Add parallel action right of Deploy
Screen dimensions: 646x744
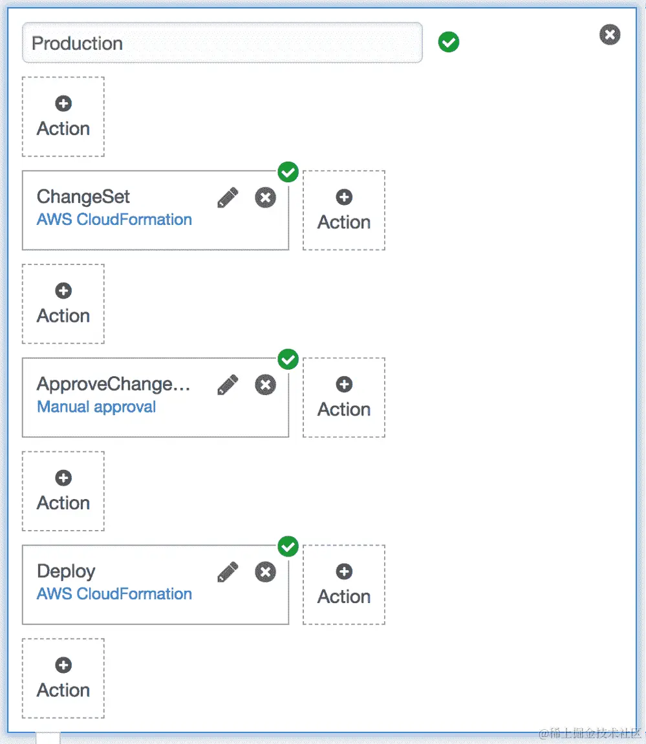(x=344, y=585)
